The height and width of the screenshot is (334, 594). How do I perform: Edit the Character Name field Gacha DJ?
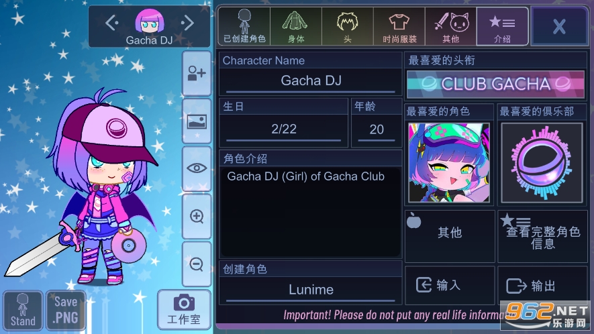click(311, 80)
